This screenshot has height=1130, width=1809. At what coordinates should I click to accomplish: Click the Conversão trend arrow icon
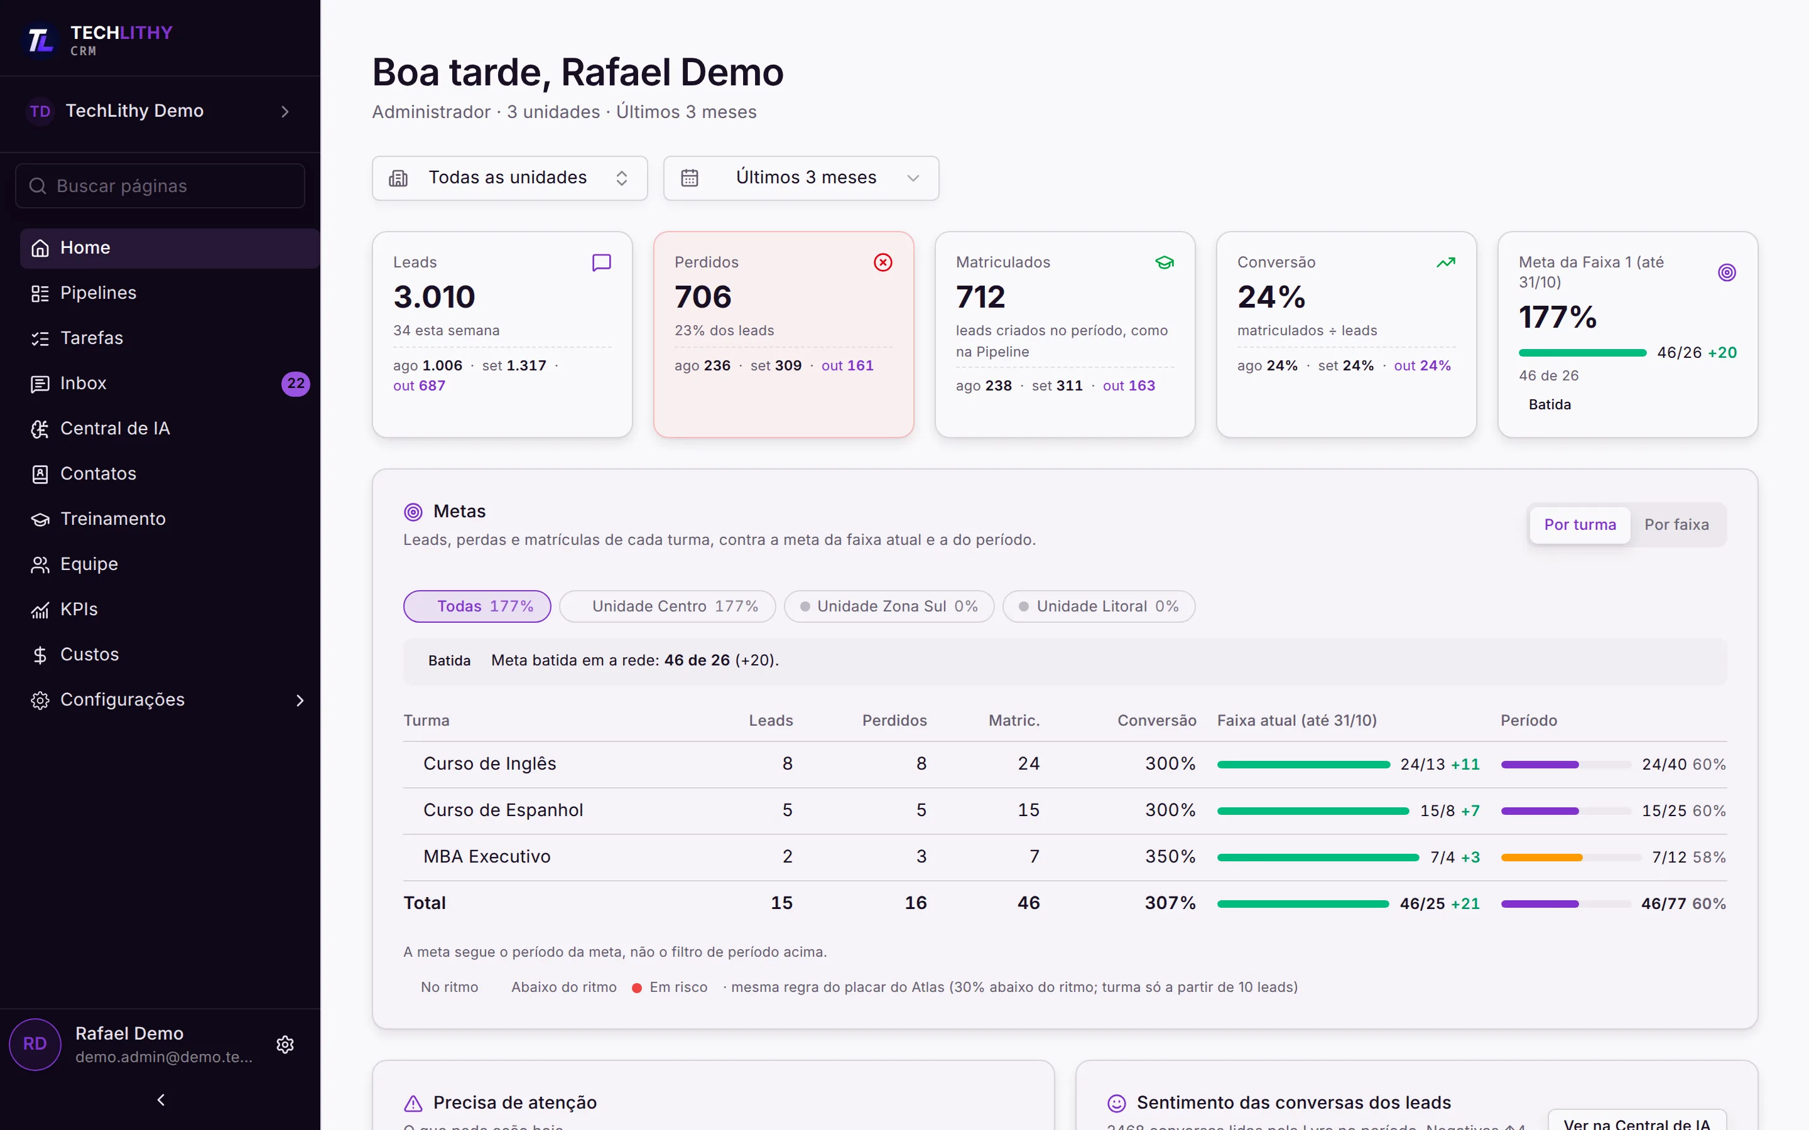(x=1446, y=262)
